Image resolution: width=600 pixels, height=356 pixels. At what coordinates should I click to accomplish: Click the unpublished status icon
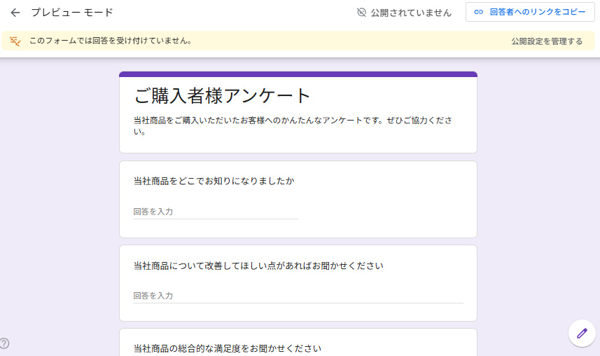click(361, 13)
